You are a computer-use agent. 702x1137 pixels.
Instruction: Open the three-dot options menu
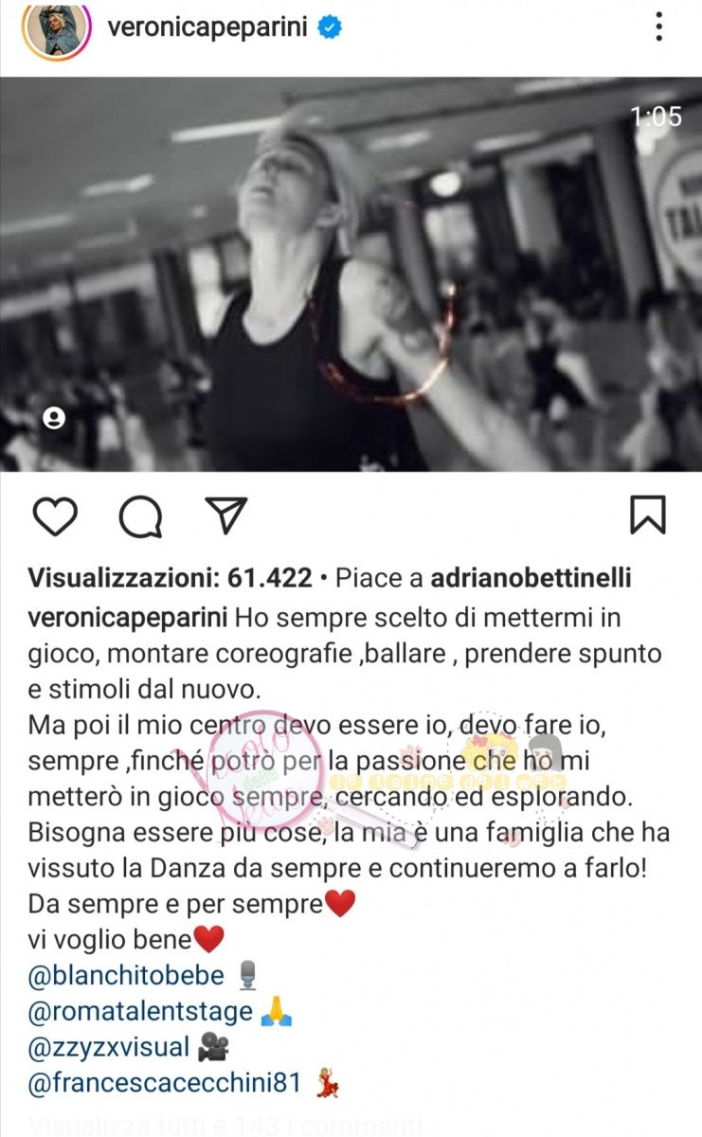click(x=659, y=27)
